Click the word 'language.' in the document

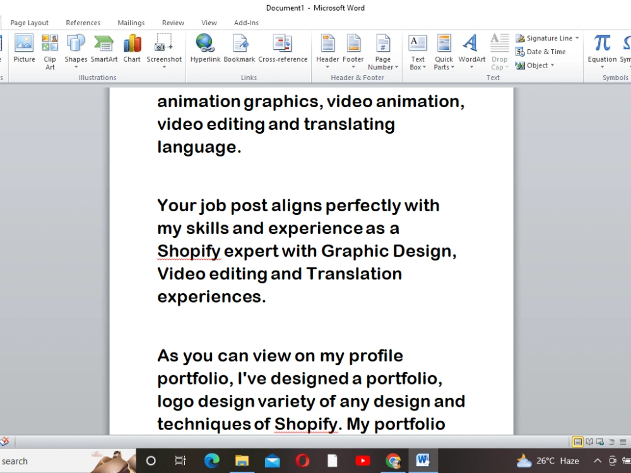pos(199,147)
